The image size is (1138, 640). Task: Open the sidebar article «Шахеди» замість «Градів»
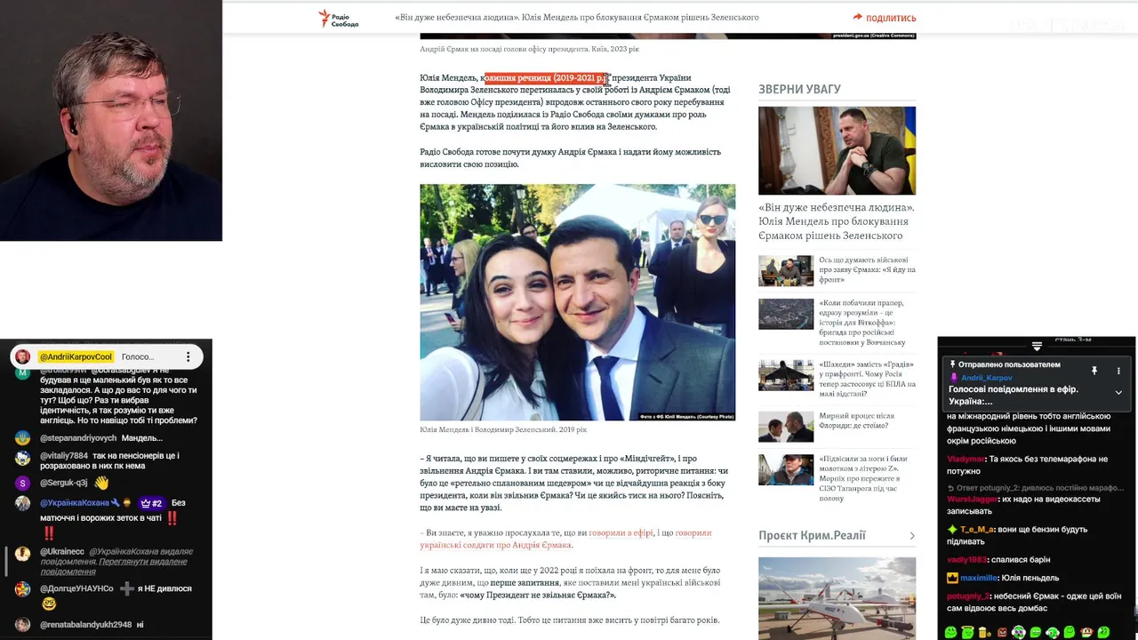pos(867,380)
